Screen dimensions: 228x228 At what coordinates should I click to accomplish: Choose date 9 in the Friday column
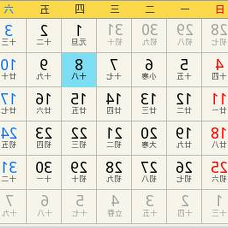(44, 70)
